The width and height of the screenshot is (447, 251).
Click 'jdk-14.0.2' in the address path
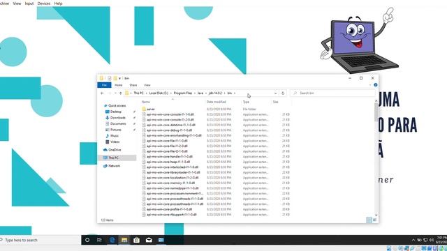pyautogui.click(x=215, y=93)
